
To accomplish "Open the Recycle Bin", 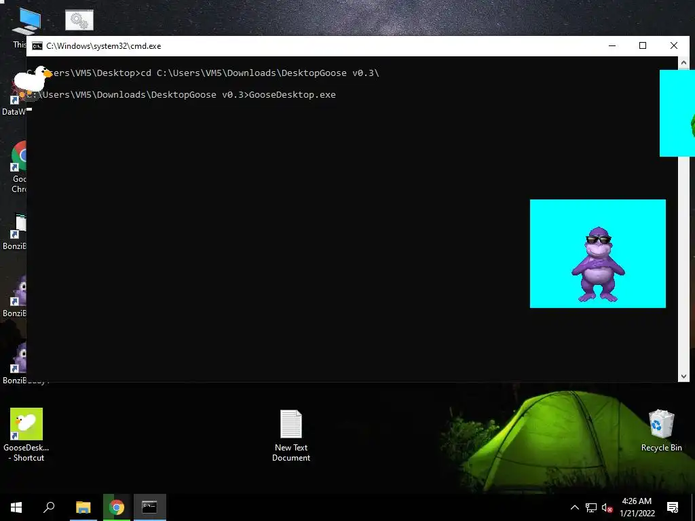I will coord(661,430).
